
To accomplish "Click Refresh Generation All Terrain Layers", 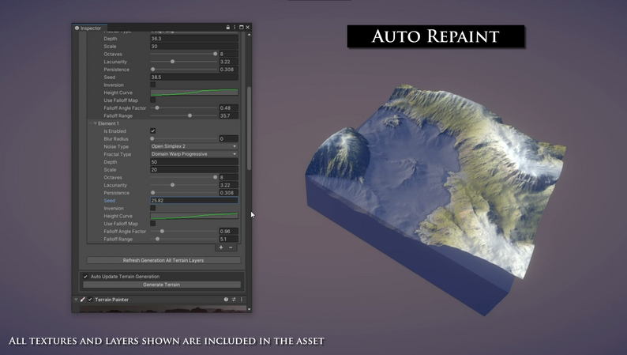I will (163, 260).
